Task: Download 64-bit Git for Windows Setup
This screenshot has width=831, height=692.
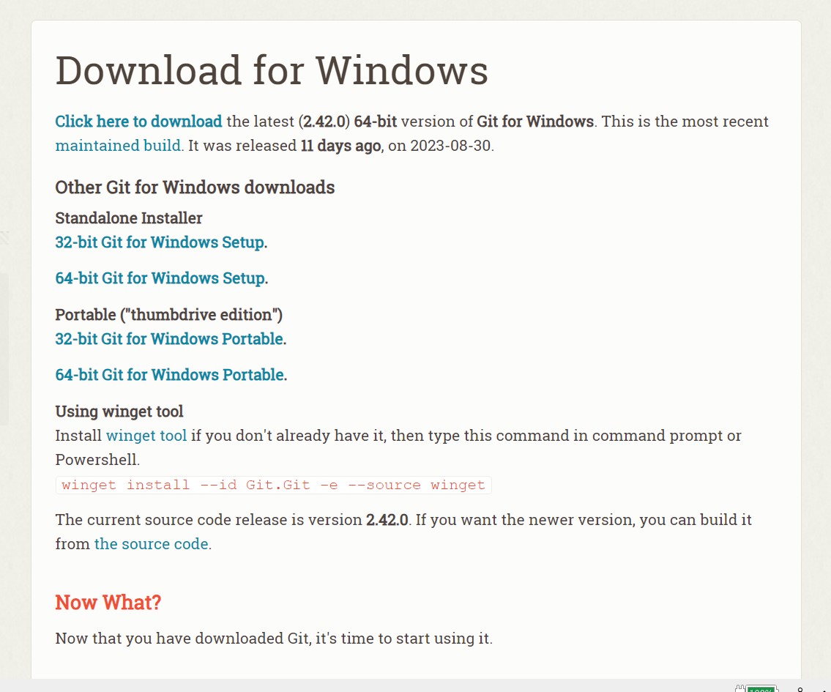Action: (160, 278)
